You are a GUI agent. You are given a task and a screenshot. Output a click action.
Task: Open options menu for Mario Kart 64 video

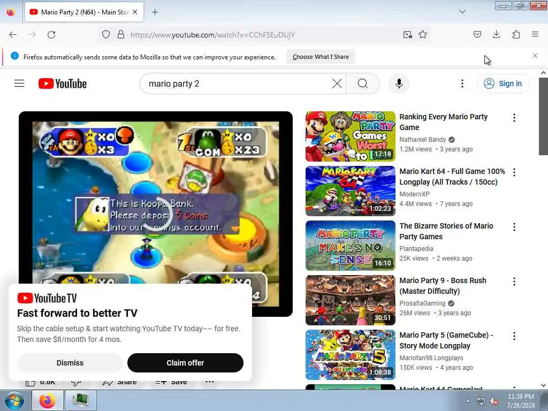514,172
